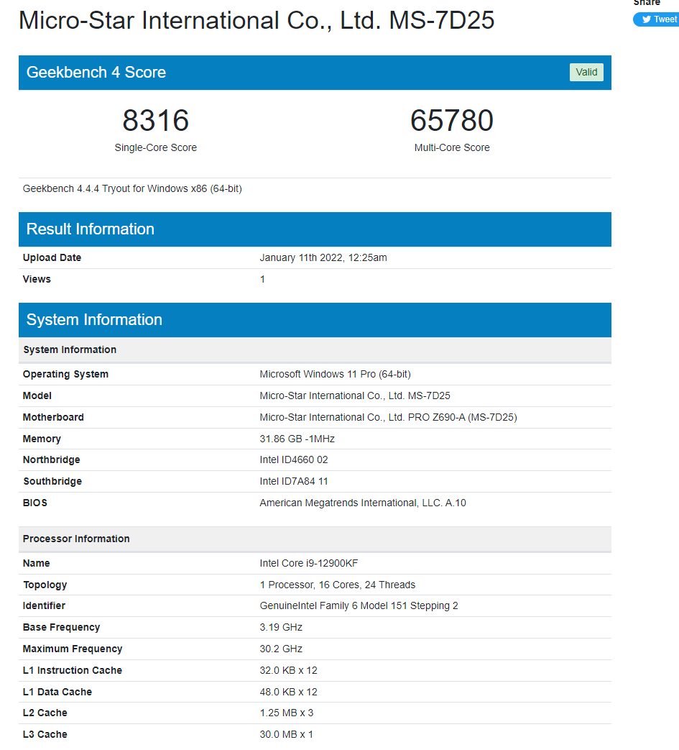The width and height of the screenshot is (679, 750).
Task: Click the Identifier label
Action: [44, 606]
